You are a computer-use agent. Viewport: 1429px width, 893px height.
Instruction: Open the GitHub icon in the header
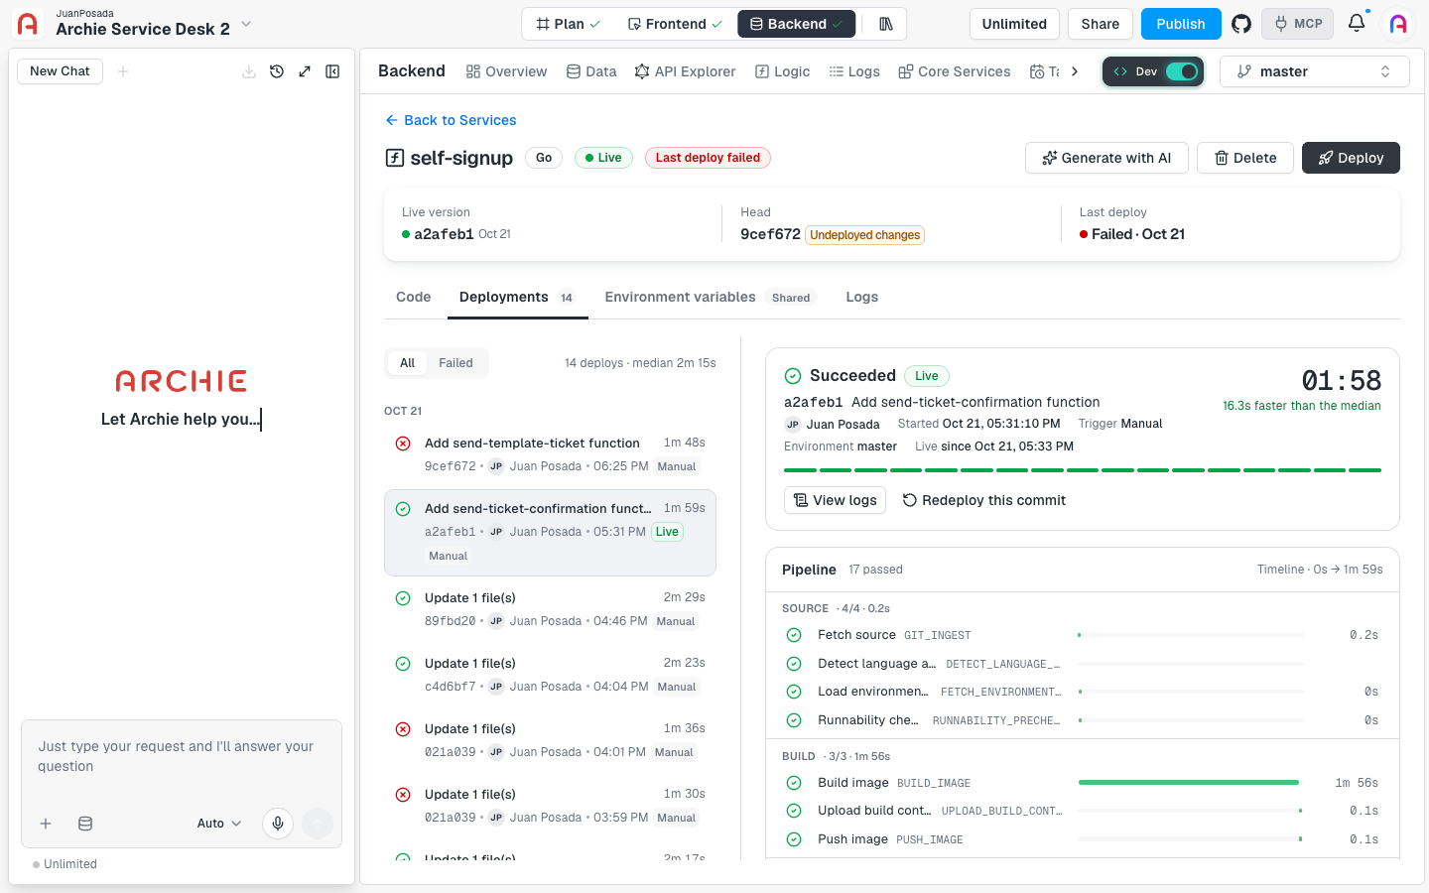(1241, 24)
